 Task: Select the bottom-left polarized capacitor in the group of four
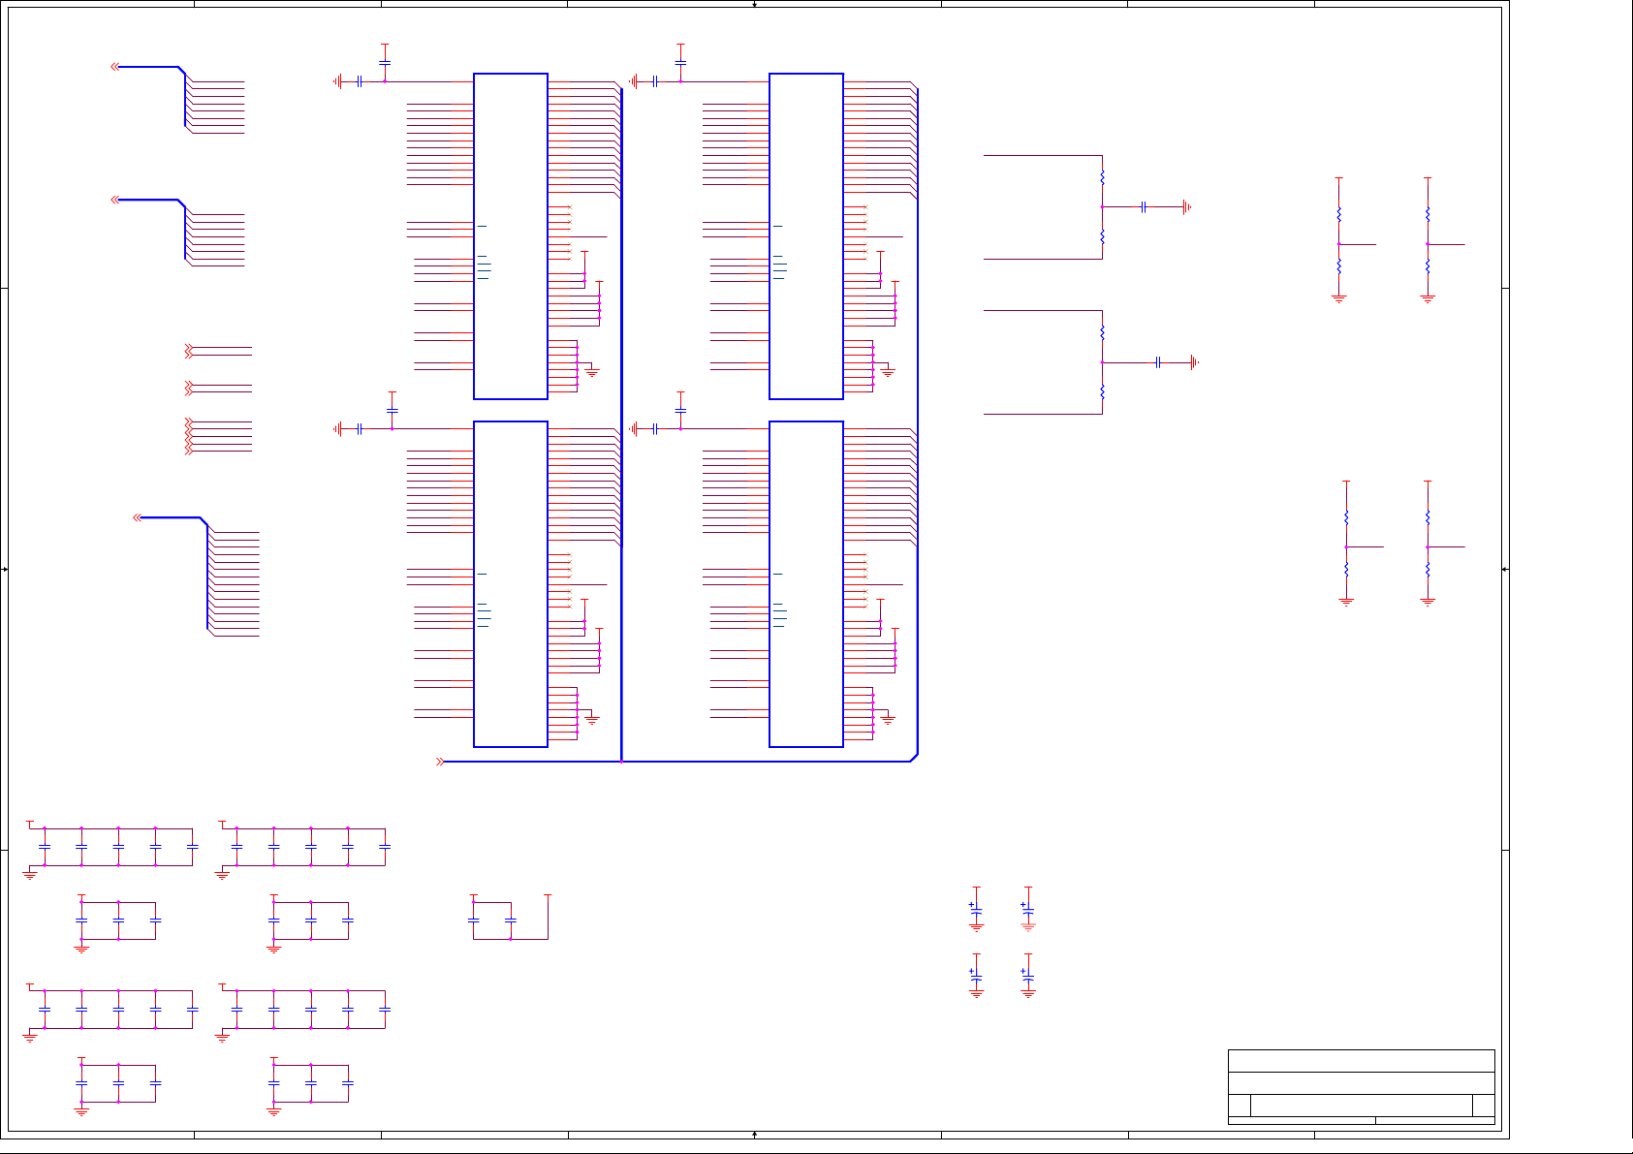click(976, 977)
